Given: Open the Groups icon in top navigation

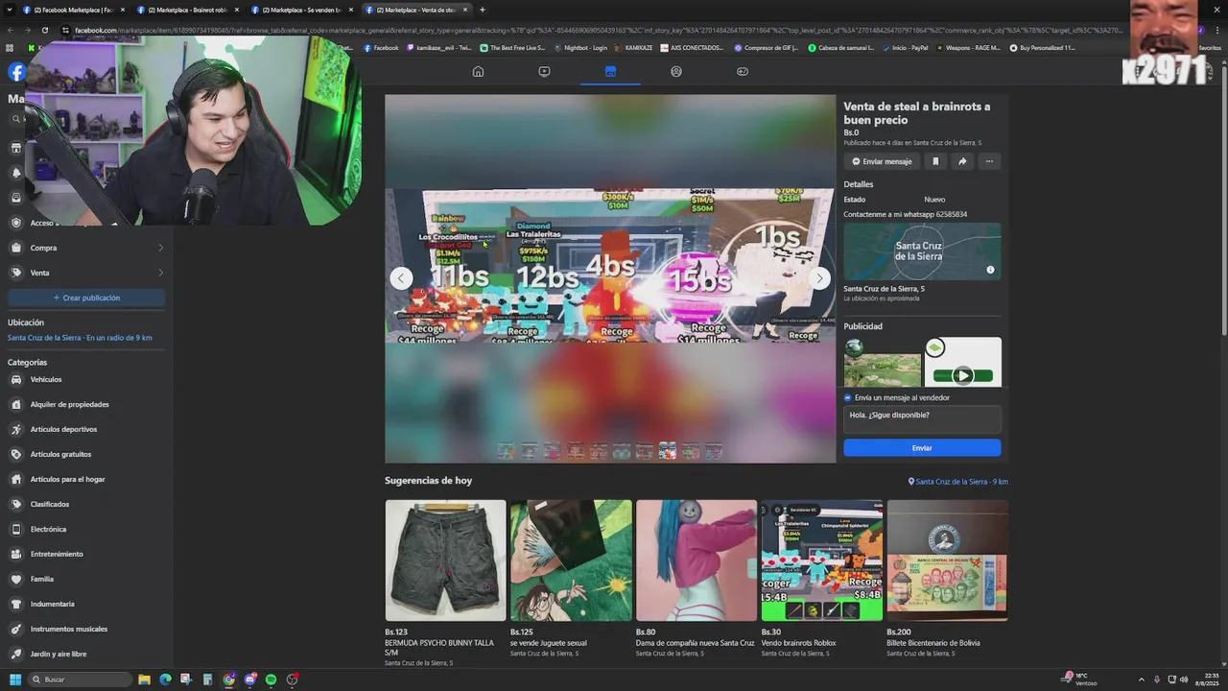Looking at the screenshot, I should (676, 71).
